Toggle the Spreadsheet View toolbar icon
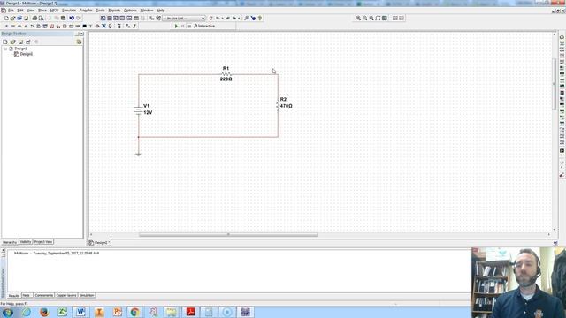Screen dimensions: 566x318 pos(110,18)
